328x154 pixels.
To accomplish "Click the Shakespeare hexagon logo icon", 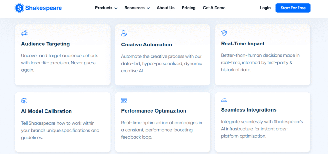I will tap(20, 8).
